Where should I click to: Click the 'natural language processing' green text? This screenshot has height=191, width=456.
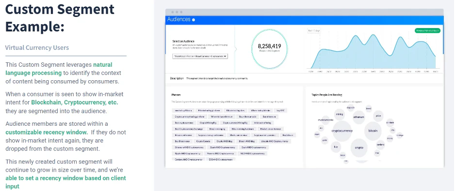[59, 69]
